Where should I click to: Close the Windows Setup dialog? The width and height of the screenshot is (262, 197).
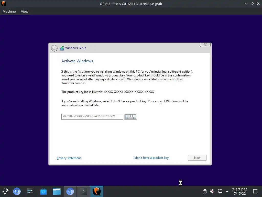pos(205,45)
